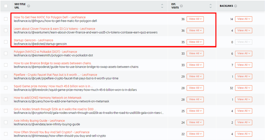Toggle the select-all checkbox in header
This screenshot has height=140, width=265.
pyautogui.click(x=6, y=6)
